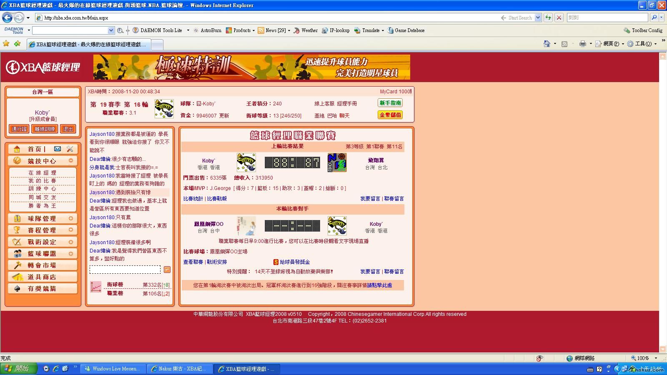Screen dimensions: 667x375
Task: Open Toolbar Config with the wrench icon
Action: (643, 30)
